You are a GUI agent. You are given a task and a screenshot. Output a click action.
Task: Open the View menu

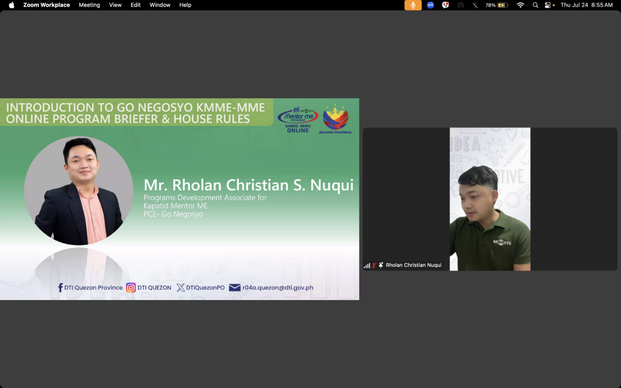tap(115, 5)
